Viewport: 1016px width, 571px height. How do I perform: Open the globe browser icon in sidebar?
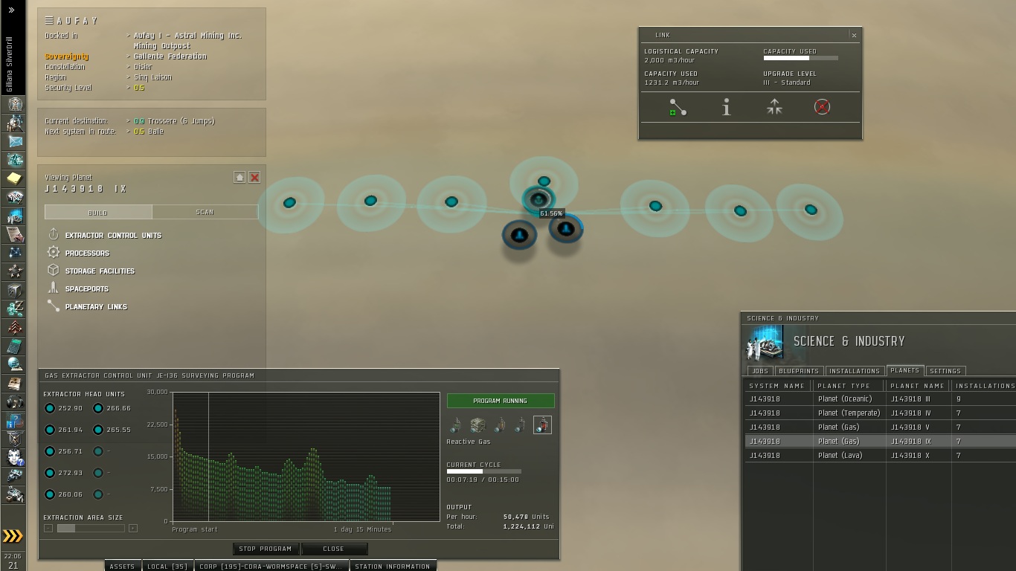[14, 364]
